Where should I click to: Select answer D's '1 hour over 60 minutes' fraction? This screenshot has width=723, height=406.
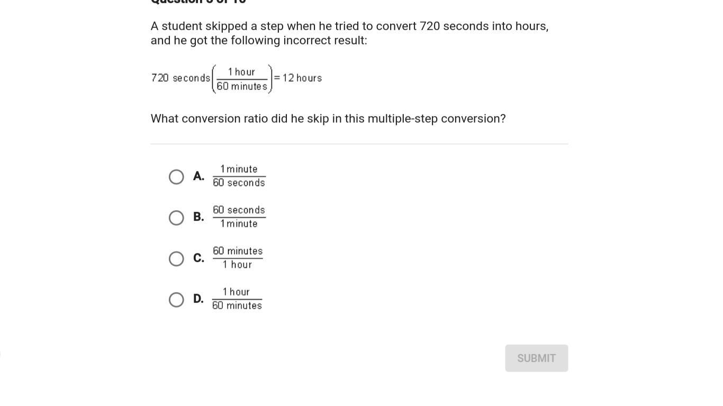237,299
